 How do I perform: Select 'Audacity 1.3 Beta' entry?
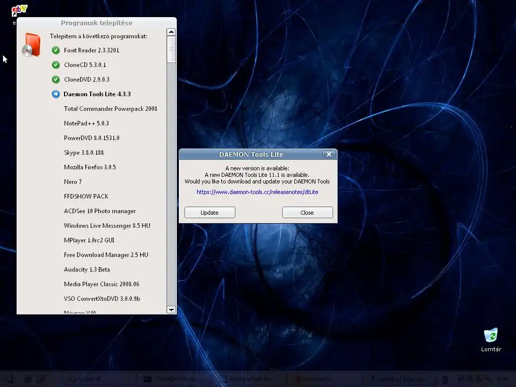click(87, 270)
